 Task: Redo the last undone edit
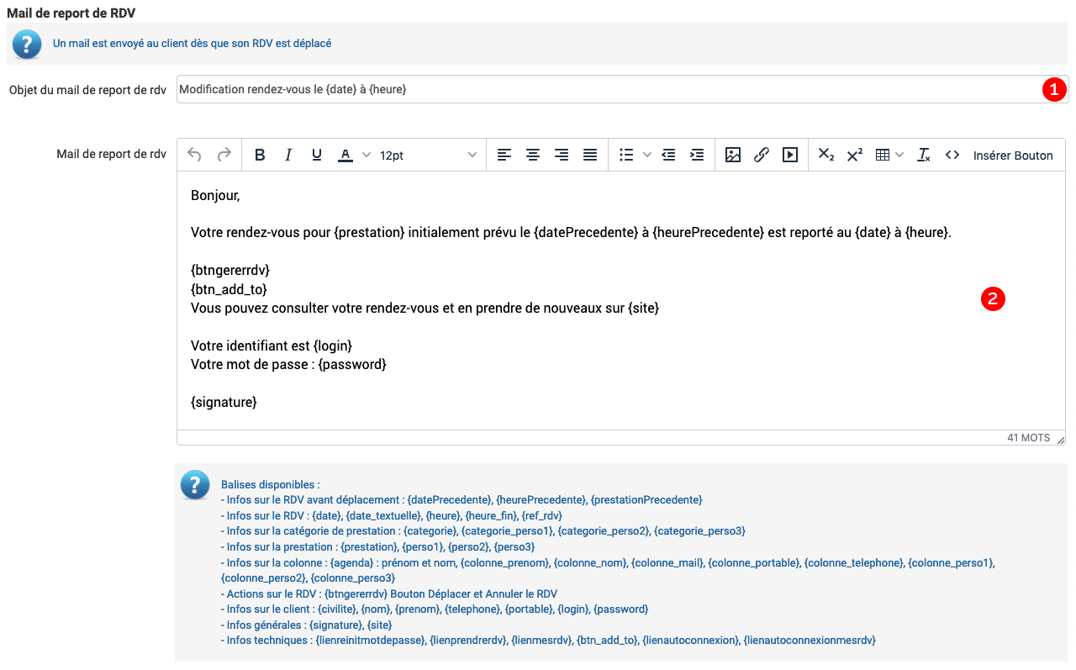(x=224, y=155)
